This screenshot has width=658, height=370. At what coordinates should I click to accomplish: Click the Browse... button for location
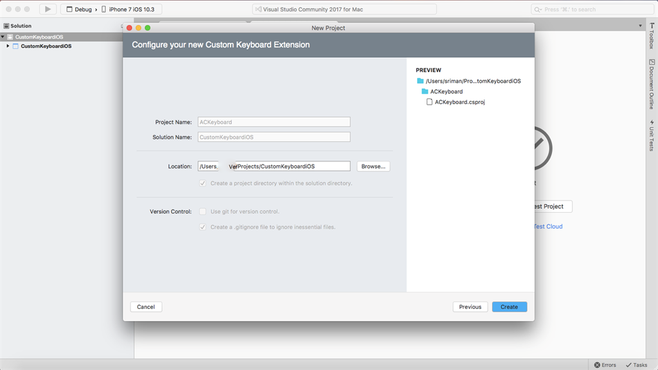tap(373, 166)
